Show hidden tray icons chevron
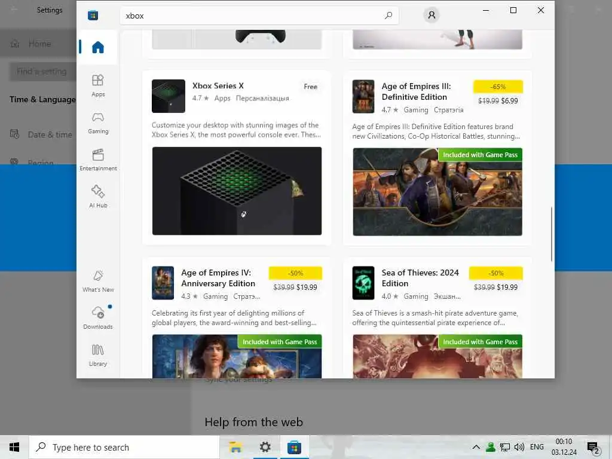Image resolution: width=612 pixels, height=459 pixels. pyautogui.click(x=476, y=447)
